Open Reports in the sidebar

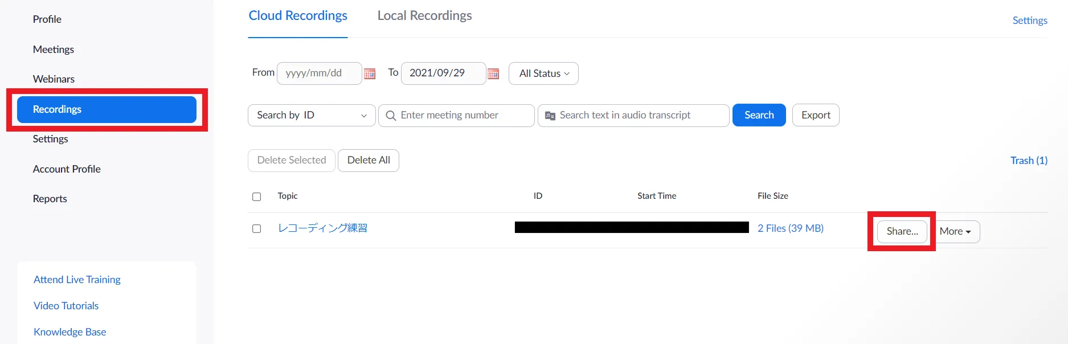tap(50, 199)
